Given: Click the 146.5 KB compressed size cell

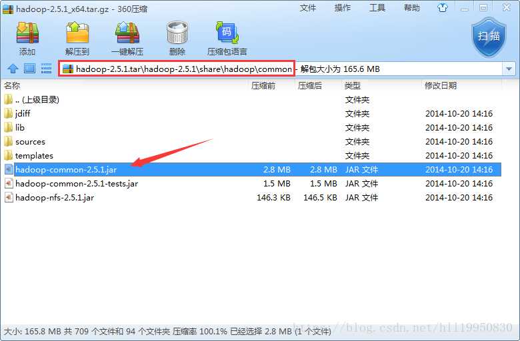Looking at the screenshot, I should point(321,198).
